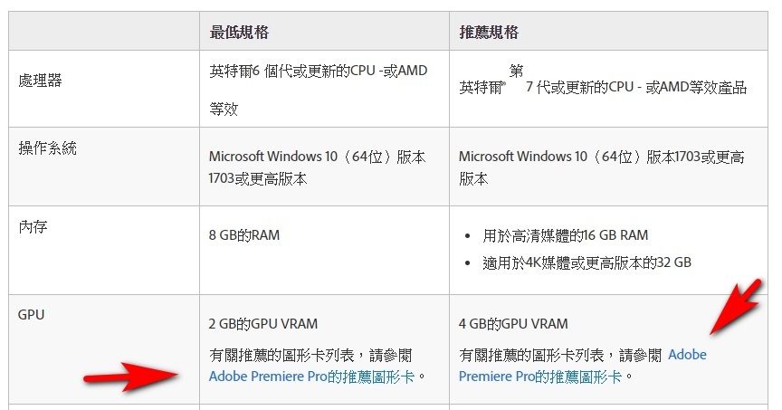This screenshot has width=782, height=410.
Task: Click the 8 GB的RAM cell text
Action: click(244, 235)
